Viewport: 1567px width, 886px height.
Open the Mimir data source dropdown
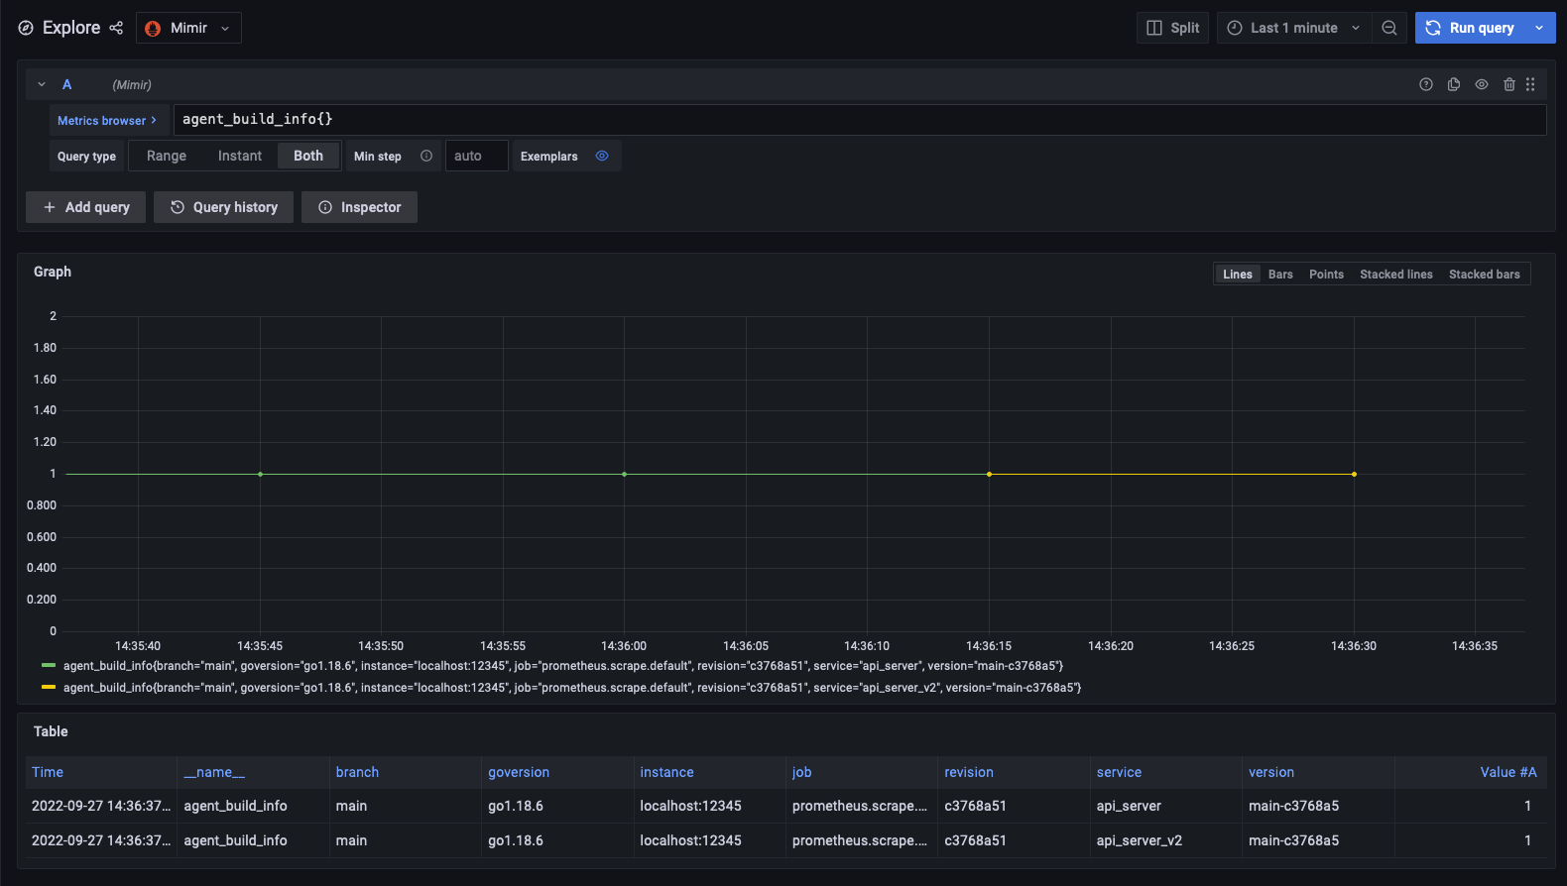pos(188,28)
